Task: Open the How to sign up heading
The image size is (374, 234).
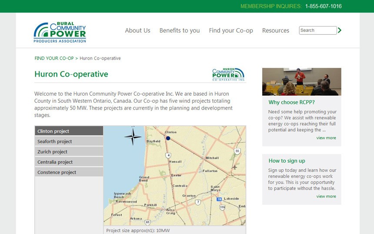Action: pos(287,161)
